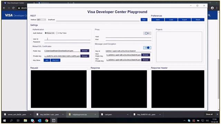Reset preferences with the Reset button
221x124 pixels.
coord(198,20)
